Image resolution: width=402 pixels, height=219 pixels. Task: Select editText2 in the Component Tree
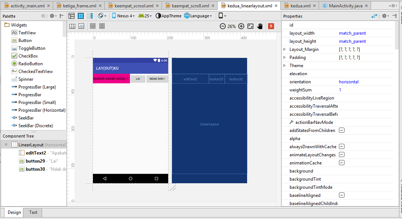tap(36, 153)
